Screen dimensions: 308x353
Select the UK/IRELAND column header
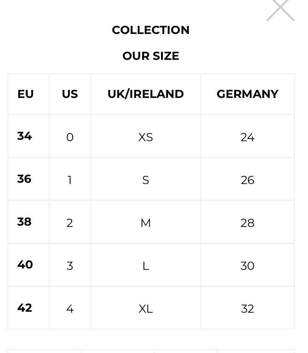coord(146,94)
